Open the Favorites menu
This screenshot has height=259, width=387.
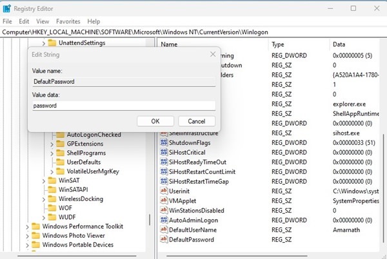68,21
